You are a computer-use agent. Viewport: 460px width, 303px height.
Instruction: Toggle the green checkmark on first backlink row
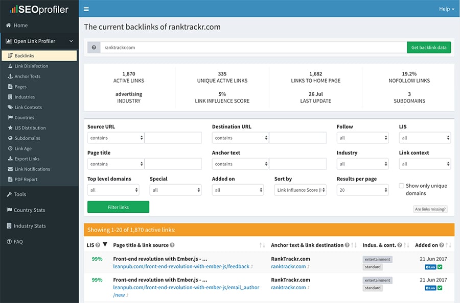click(440, 267)
